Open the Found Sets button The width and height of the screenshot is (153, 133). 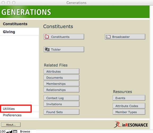61,112
